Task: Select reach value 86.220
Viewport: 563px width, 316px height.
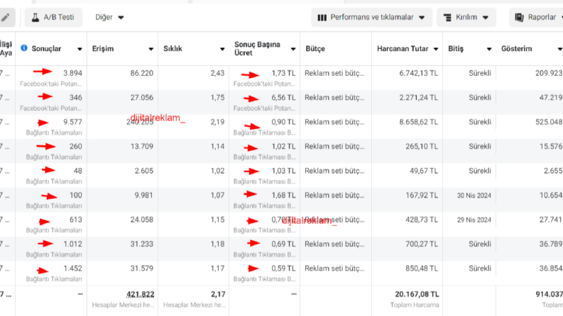Action: pos(141,73)
